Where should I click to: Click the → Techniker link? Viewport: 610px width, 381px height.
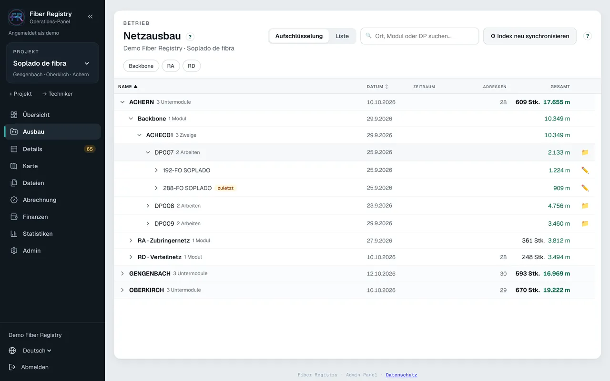point(57,94)
